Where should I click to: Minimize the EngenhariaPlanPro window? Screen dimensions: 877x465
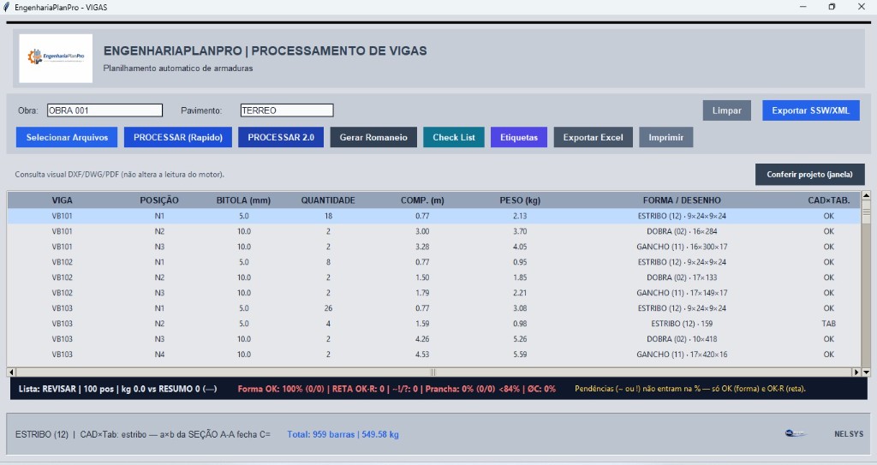803,7
